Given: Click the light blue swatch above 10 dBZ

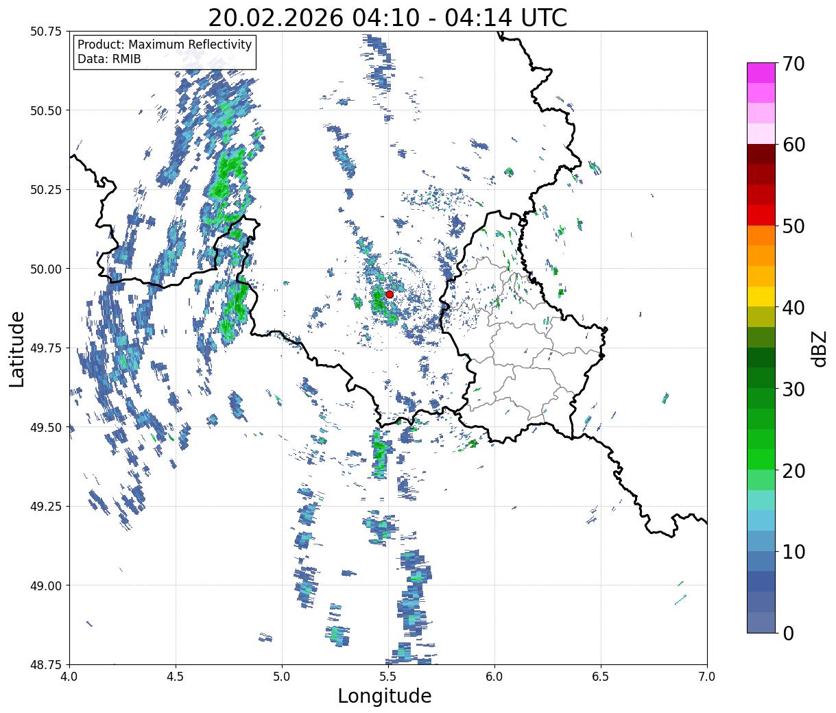Looking at the screenshot, I should [x=761, y=520].
